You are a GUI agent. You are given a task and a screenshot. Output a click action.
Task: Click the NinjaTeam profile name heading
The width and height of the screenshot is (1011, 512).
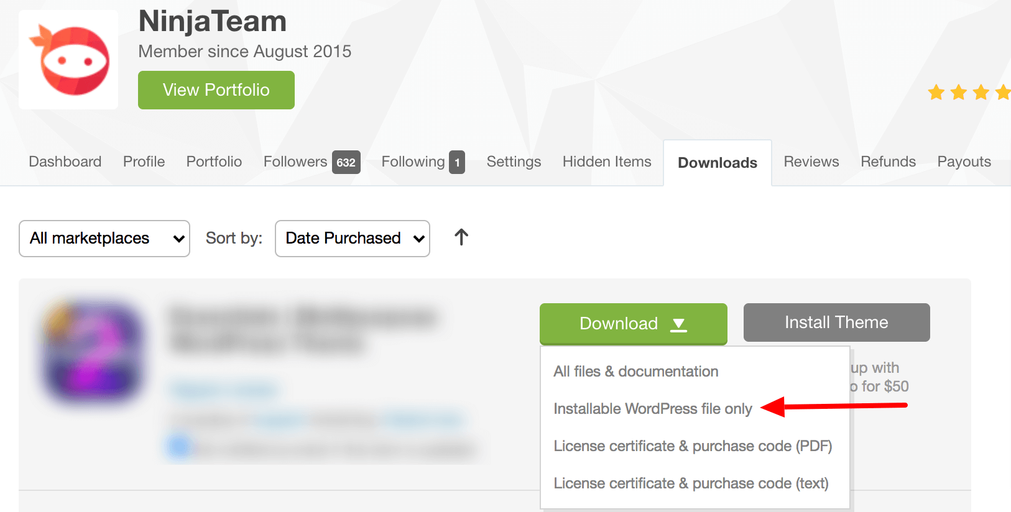click(x=213, y=21)
